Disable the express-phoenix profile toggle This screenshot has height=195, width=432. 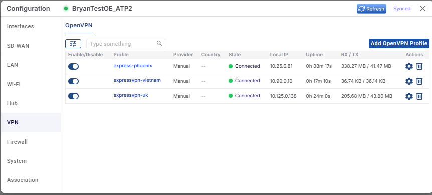click(x=73, y=66)
